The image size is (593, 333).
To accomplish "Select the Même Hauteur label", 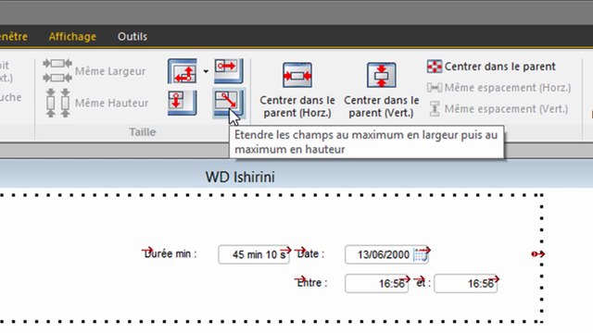I will coord(111,103).
